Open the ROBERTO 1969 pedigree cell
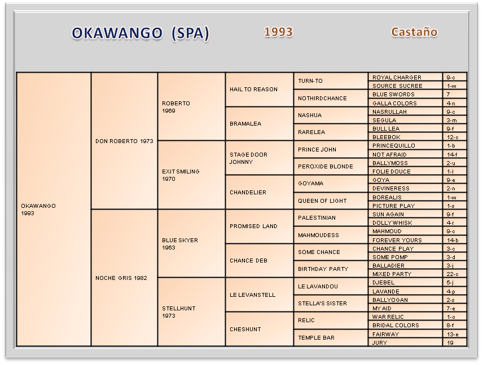This screenshot has height=365, width=483. [x=191, y=107]
